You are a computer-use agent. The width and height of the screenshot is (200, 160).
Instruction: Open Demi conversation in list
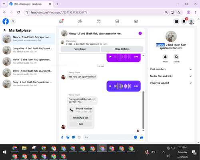[x=28, y=72]
